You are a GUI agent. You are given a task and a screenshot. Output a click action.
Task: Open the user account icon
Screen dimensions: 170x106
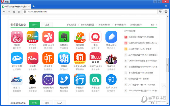[166, 12]
